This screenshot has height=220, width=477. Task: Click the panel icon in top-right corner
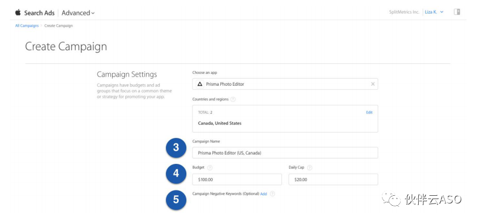[x=457, y=12]
